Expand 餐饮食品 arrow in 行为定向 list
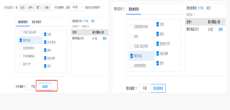The image size is (230, 110). [40, 40]
